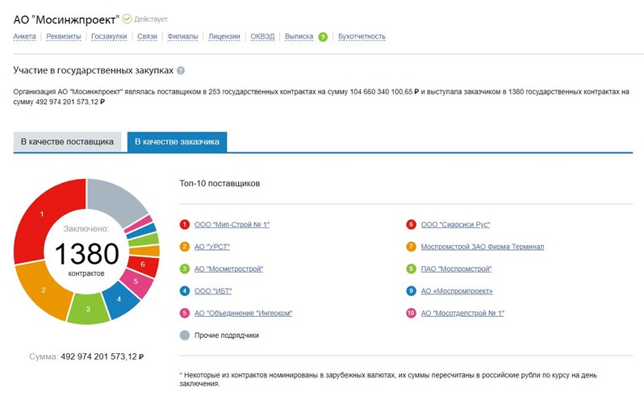
Task: Open supplier ООО "Сиарсиси Рус"
Action: (455, 225)
